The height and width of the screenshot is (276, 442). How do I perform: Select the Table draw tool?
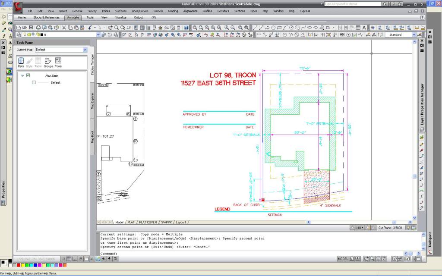tap(358, 28)
